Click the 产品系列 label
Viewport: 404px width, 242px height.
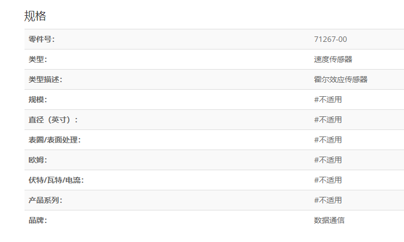(x=45, y=200)
